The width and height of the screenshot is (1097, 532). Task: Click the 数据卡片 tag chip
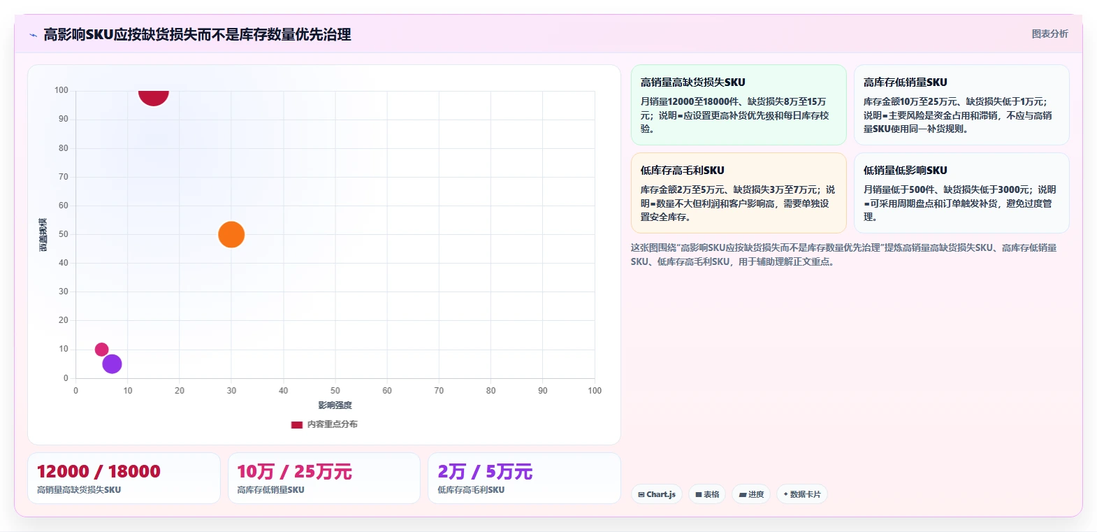coord(802,494)
